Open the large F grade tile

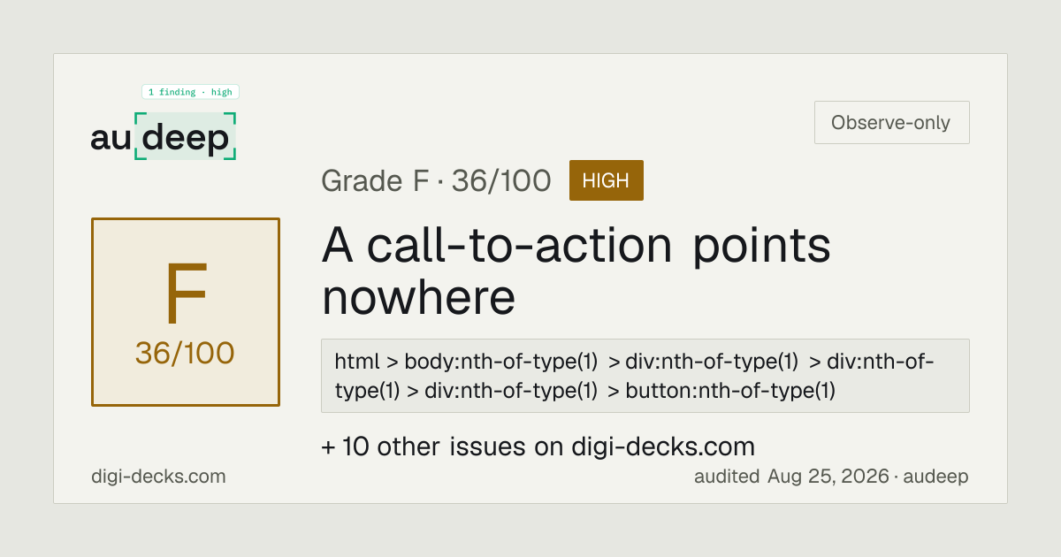pos(186,312)
